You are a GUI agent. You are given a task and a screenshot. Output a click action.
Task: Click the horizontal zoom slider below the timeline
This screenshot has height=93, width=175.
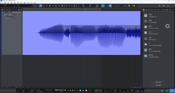click(135, 87)
